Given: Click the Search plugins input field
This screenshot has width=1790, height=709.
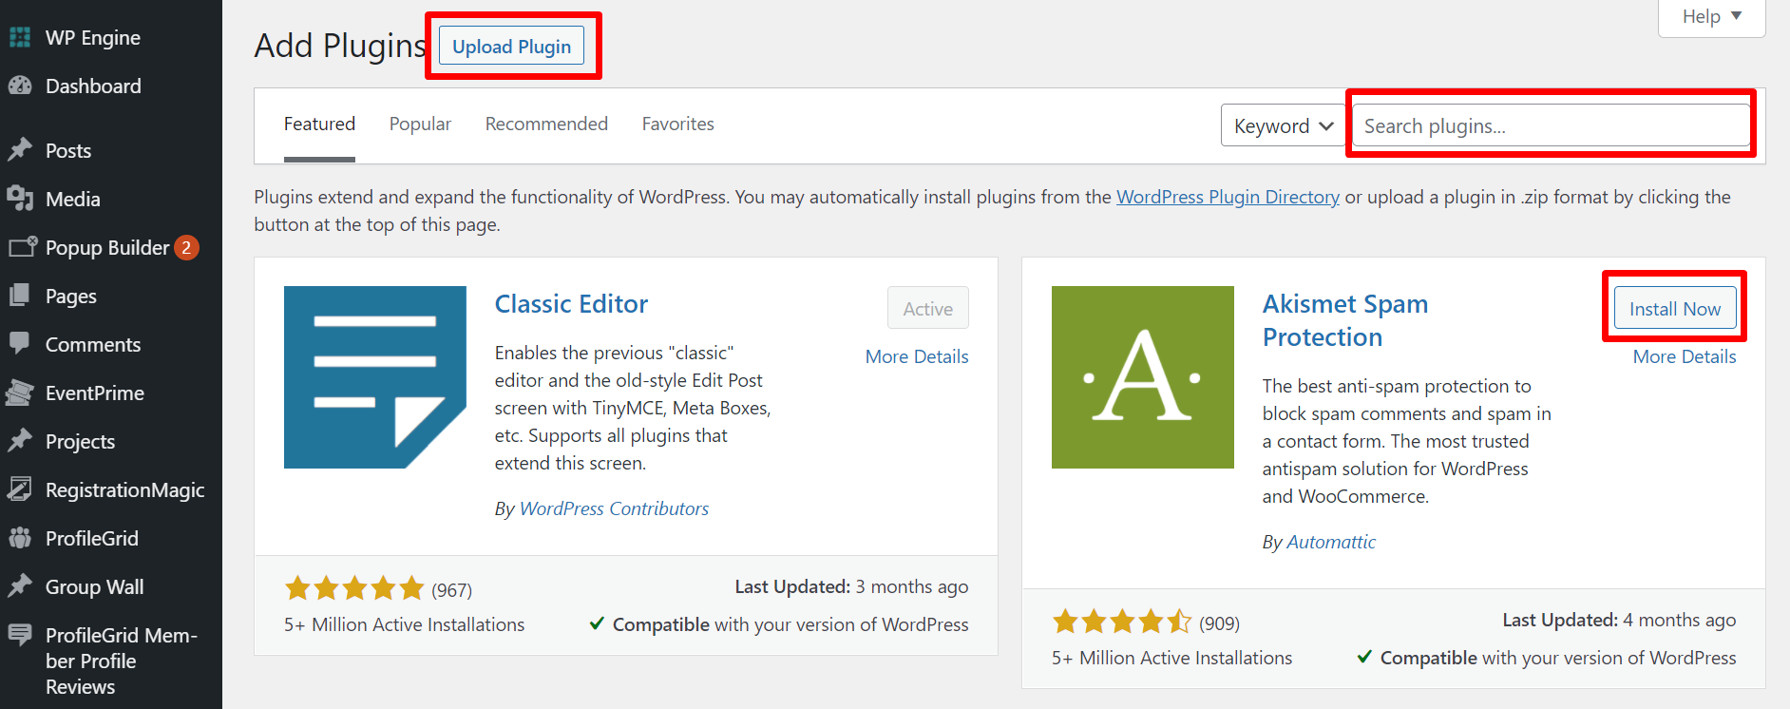Looking at the screenshot, I should pos(1551,125).
